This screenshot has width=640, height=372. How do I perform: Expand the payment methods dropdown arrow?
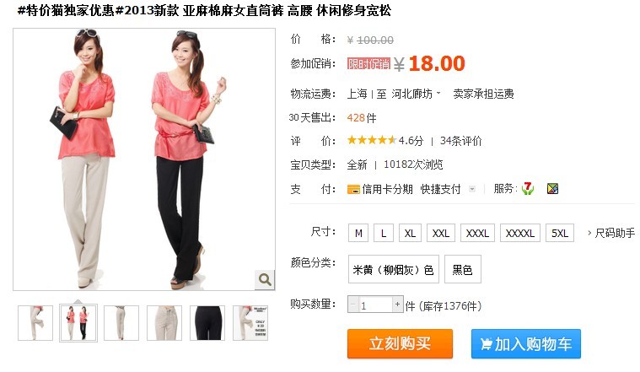pyautogui.click(x=472, y=189)
